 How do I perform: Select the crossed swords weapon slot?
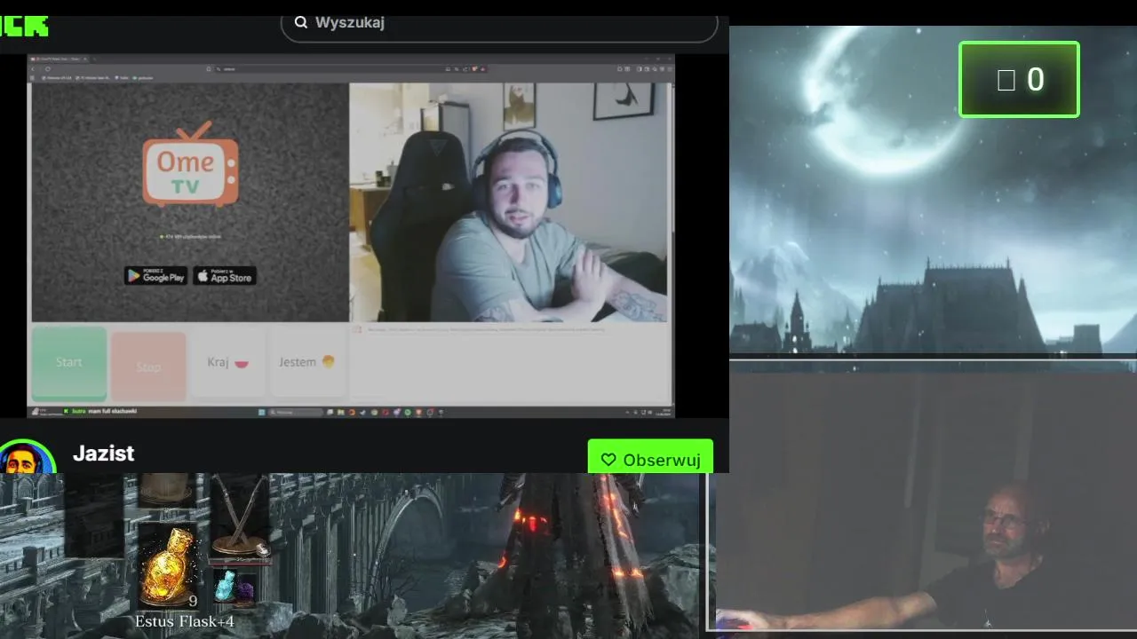click(x=240, y=517)
